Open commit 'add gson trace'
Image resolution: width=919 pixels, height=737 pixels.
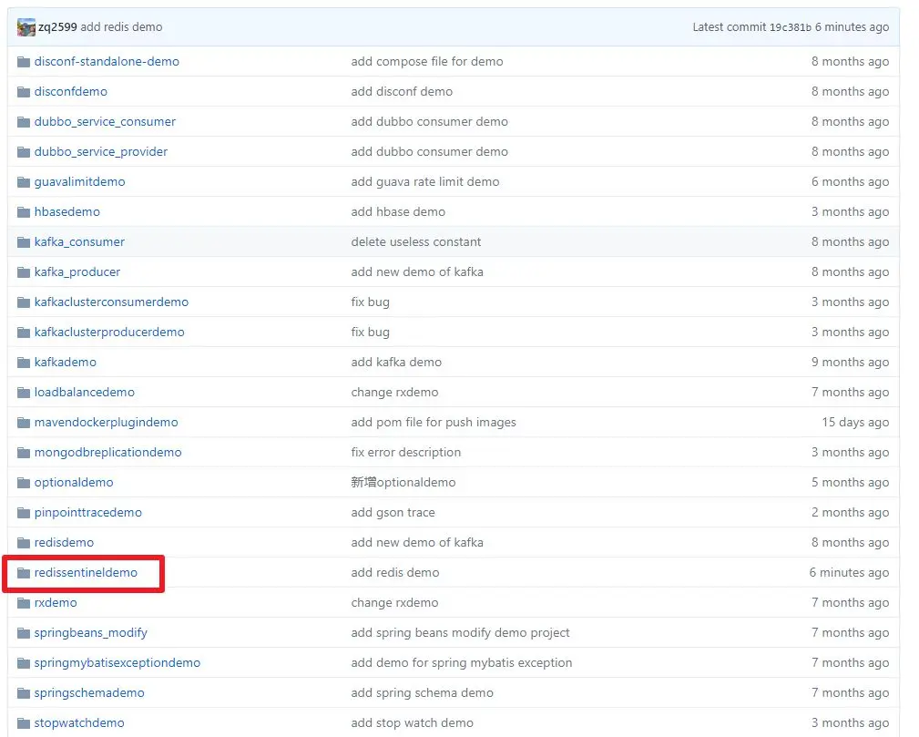tap(393, 513)
